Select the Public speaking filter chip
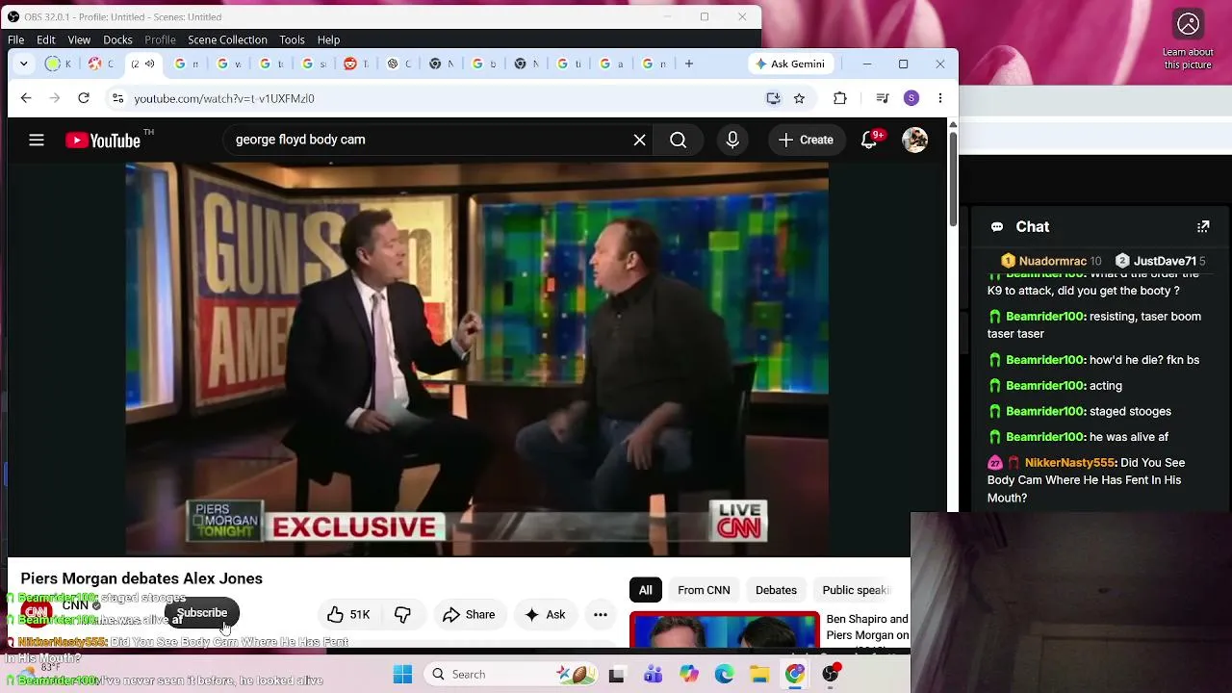Viewport: 1232px width, 693px height. click(857, 590)
